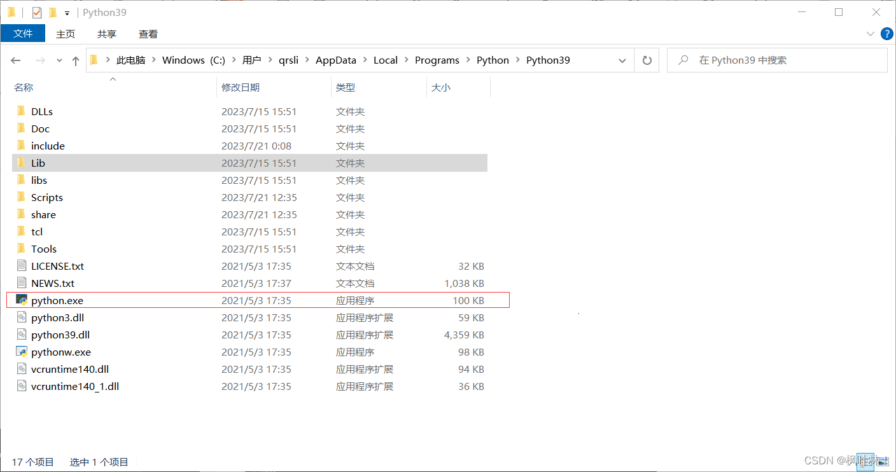
Task: Click the vcruntime140_1.dll file icon
Action: click(21, 386)
